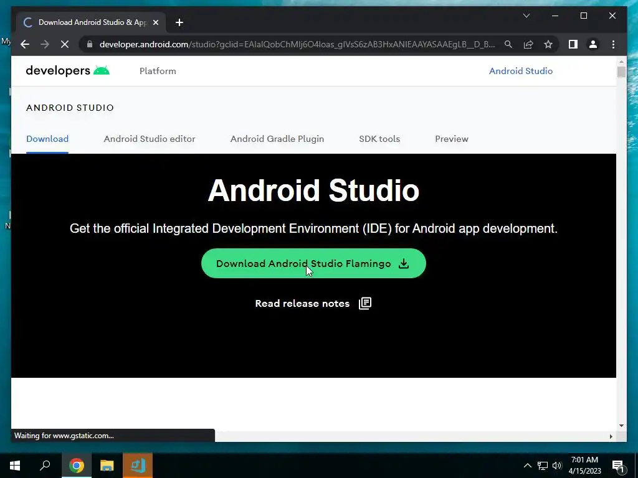The height and width of the screenshot is (478, 638).
Task: Open the taskbar clock and date
Action: pyautogui.click(x=584, y=466)
